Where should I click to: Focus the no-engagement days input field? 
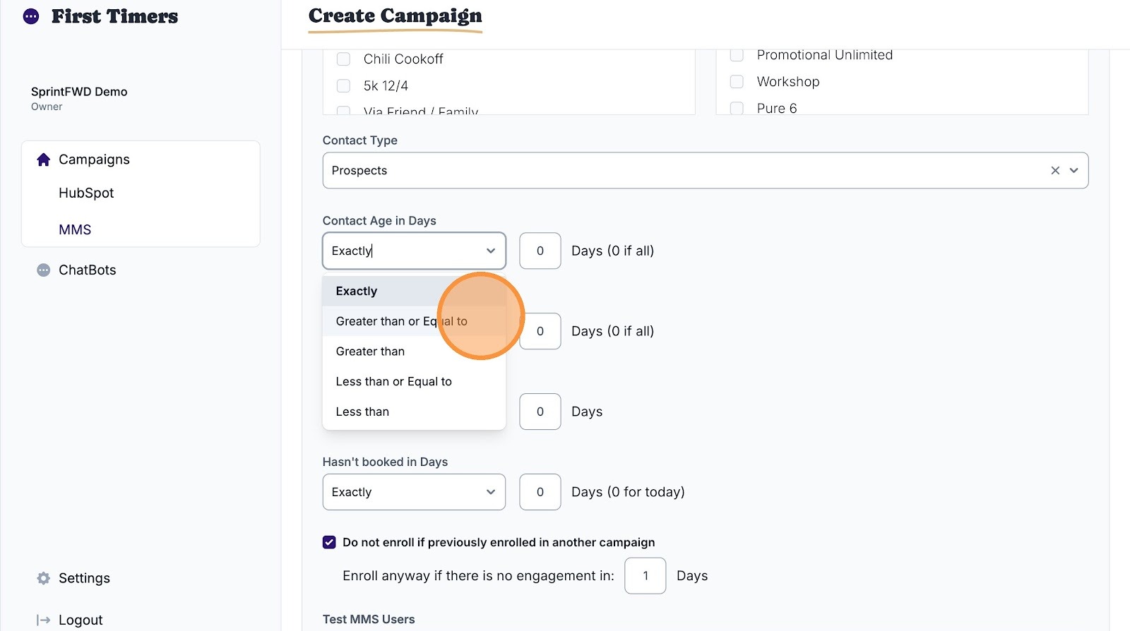tap(646, 577)
